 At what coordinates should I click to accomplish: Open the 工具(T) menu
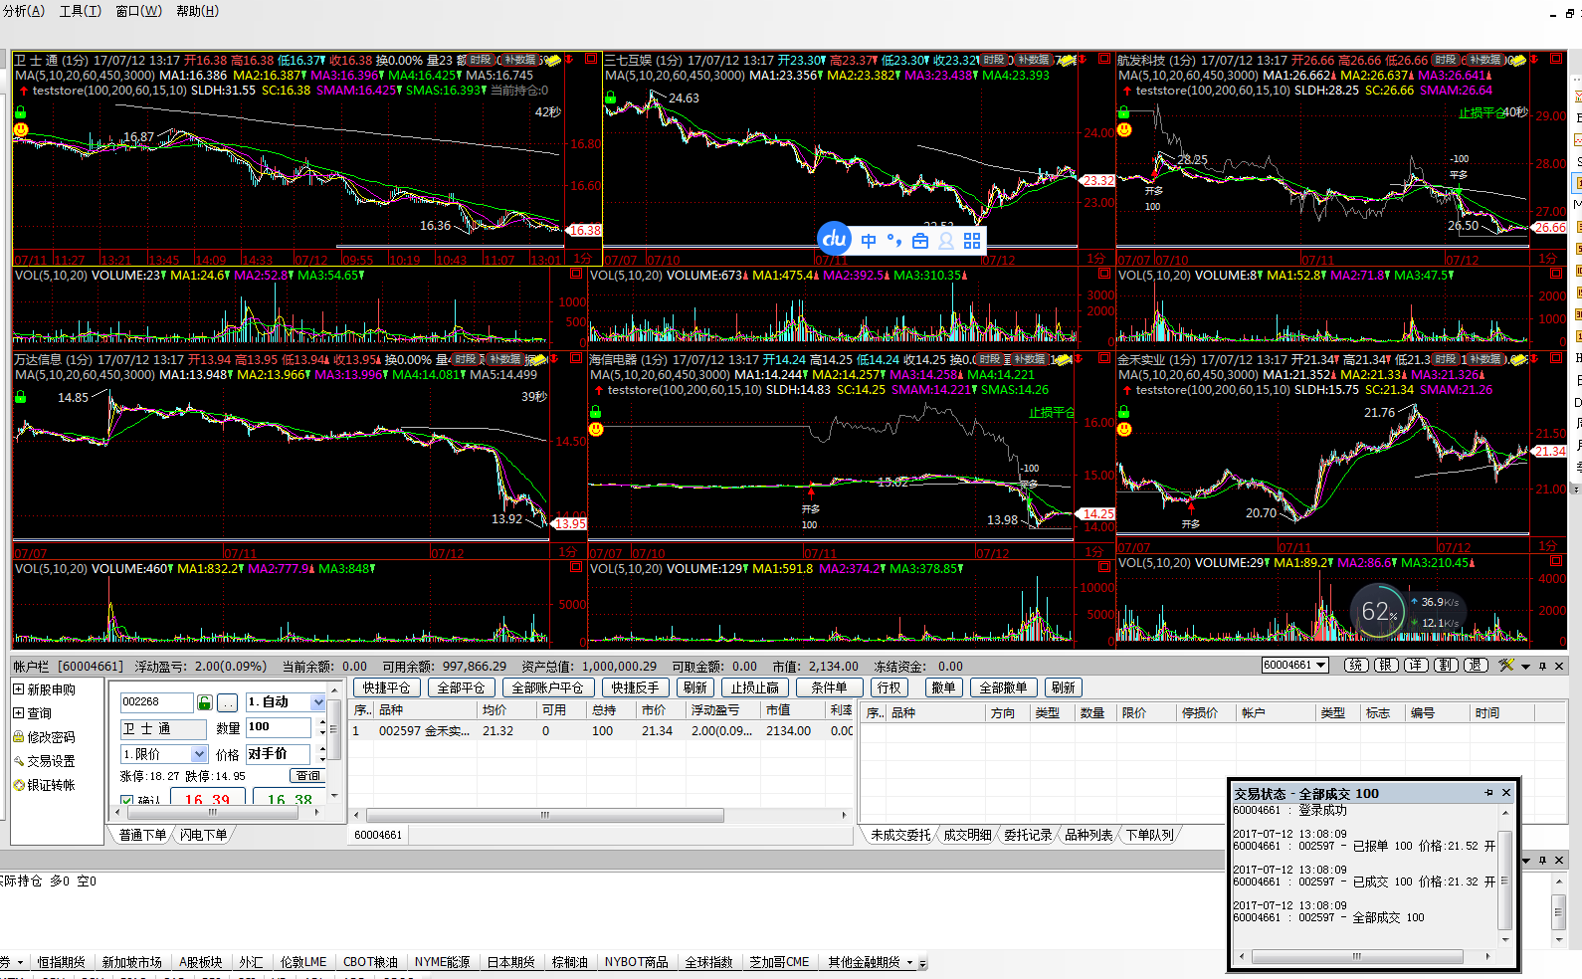tap(81, 11)
